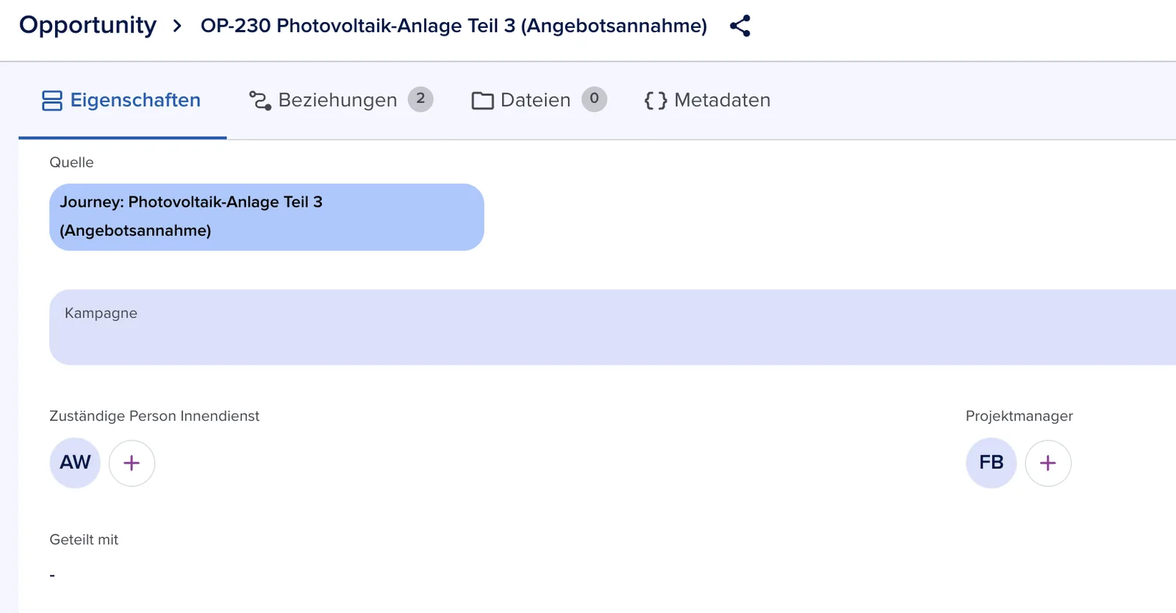Click the Eigenschaften layout icon
The width and height of the screenshot is (1176, 613).
click(52, 101)
